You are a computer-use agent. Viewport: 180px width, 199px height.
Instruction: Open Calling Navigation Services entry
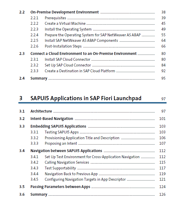pyautogui.click(x=67, y=162)
